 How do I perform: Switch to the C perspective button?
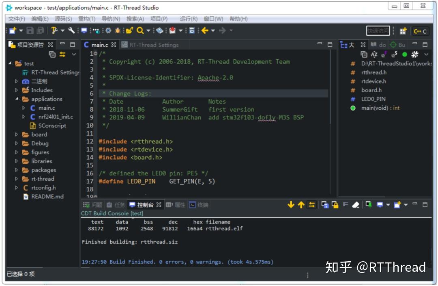420,31
